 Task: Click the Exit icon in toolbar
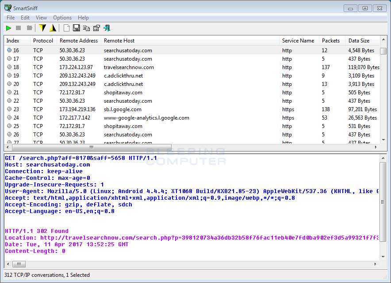pyautogui.click(x=107, y=28)
